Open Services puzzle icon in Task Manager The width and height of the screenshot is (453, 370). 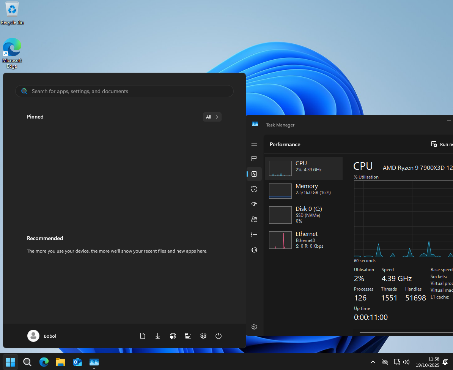click(254, 250)
